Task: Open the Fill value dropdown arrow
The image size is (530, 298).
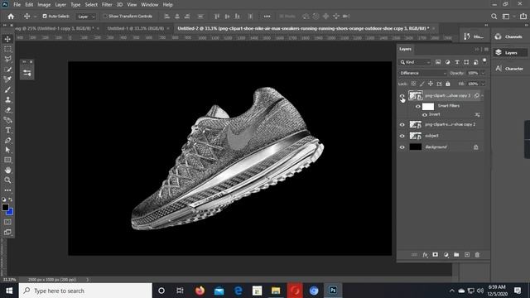Action: 483,84
